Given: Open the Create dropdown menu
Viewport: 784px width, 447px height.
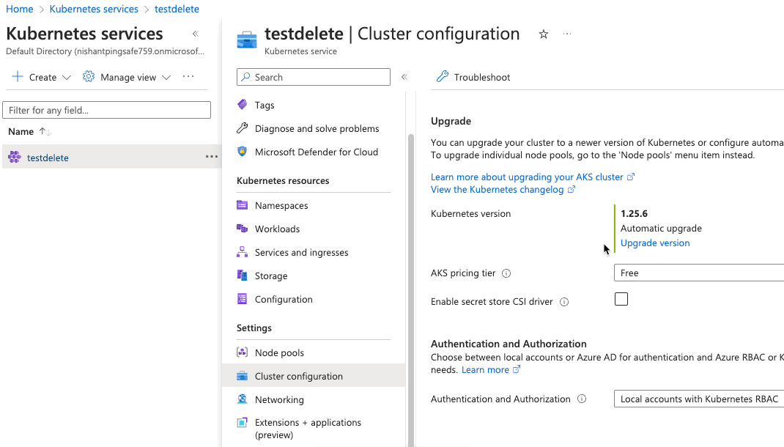Looking at the screenshot, I should 42,77.
